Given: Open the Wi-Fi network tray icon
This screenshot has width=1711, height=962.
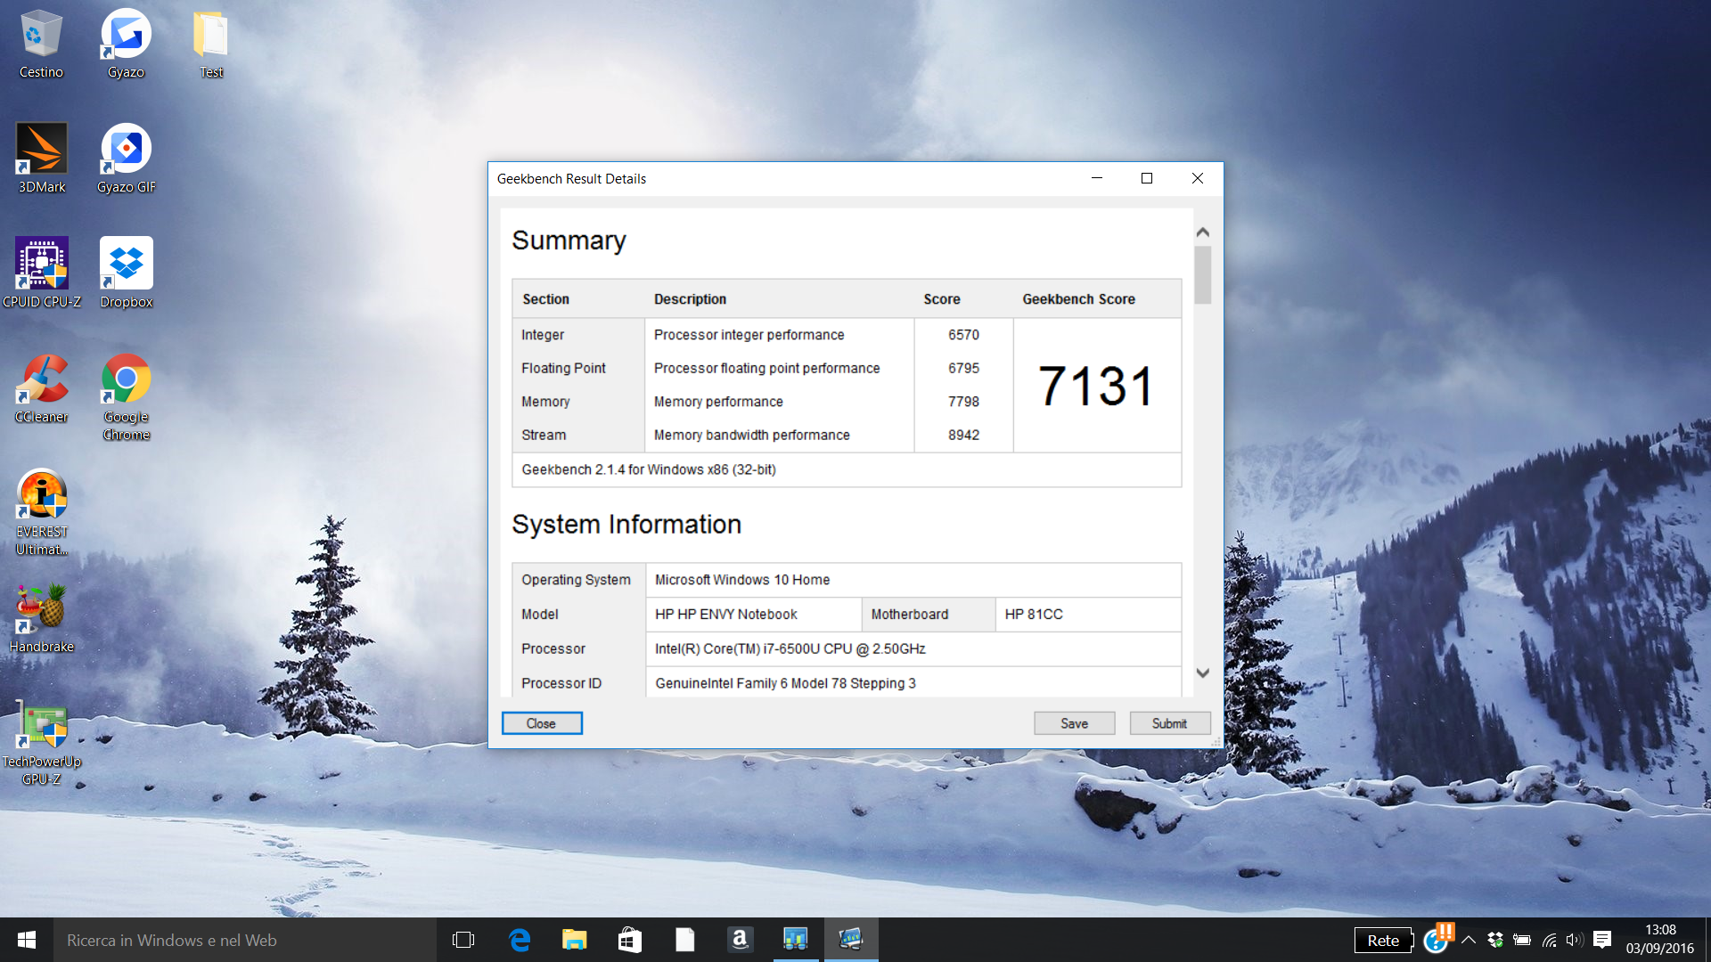Looking at the screenshot, I should click(1549, 940).
